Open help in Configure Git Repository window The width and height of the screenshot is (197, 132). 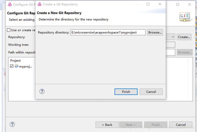[12, 124]
